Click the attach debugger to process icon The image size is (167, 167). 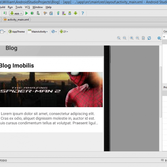click(x=38, y=13)
